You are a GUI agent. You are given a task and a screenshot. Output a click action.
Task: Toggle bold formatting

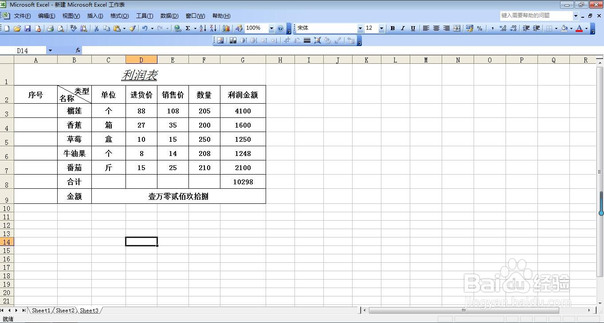[x=392, y=28]
